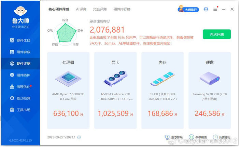Click the version date 2025-09-27 V2023.1
Viewport: 239px width, 147px height.
click(x=61, y=137)
